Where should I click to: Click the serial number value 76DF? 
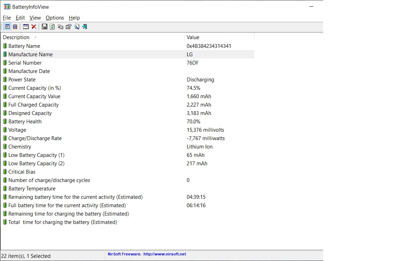pyautogui.click(x=193, y=63)
